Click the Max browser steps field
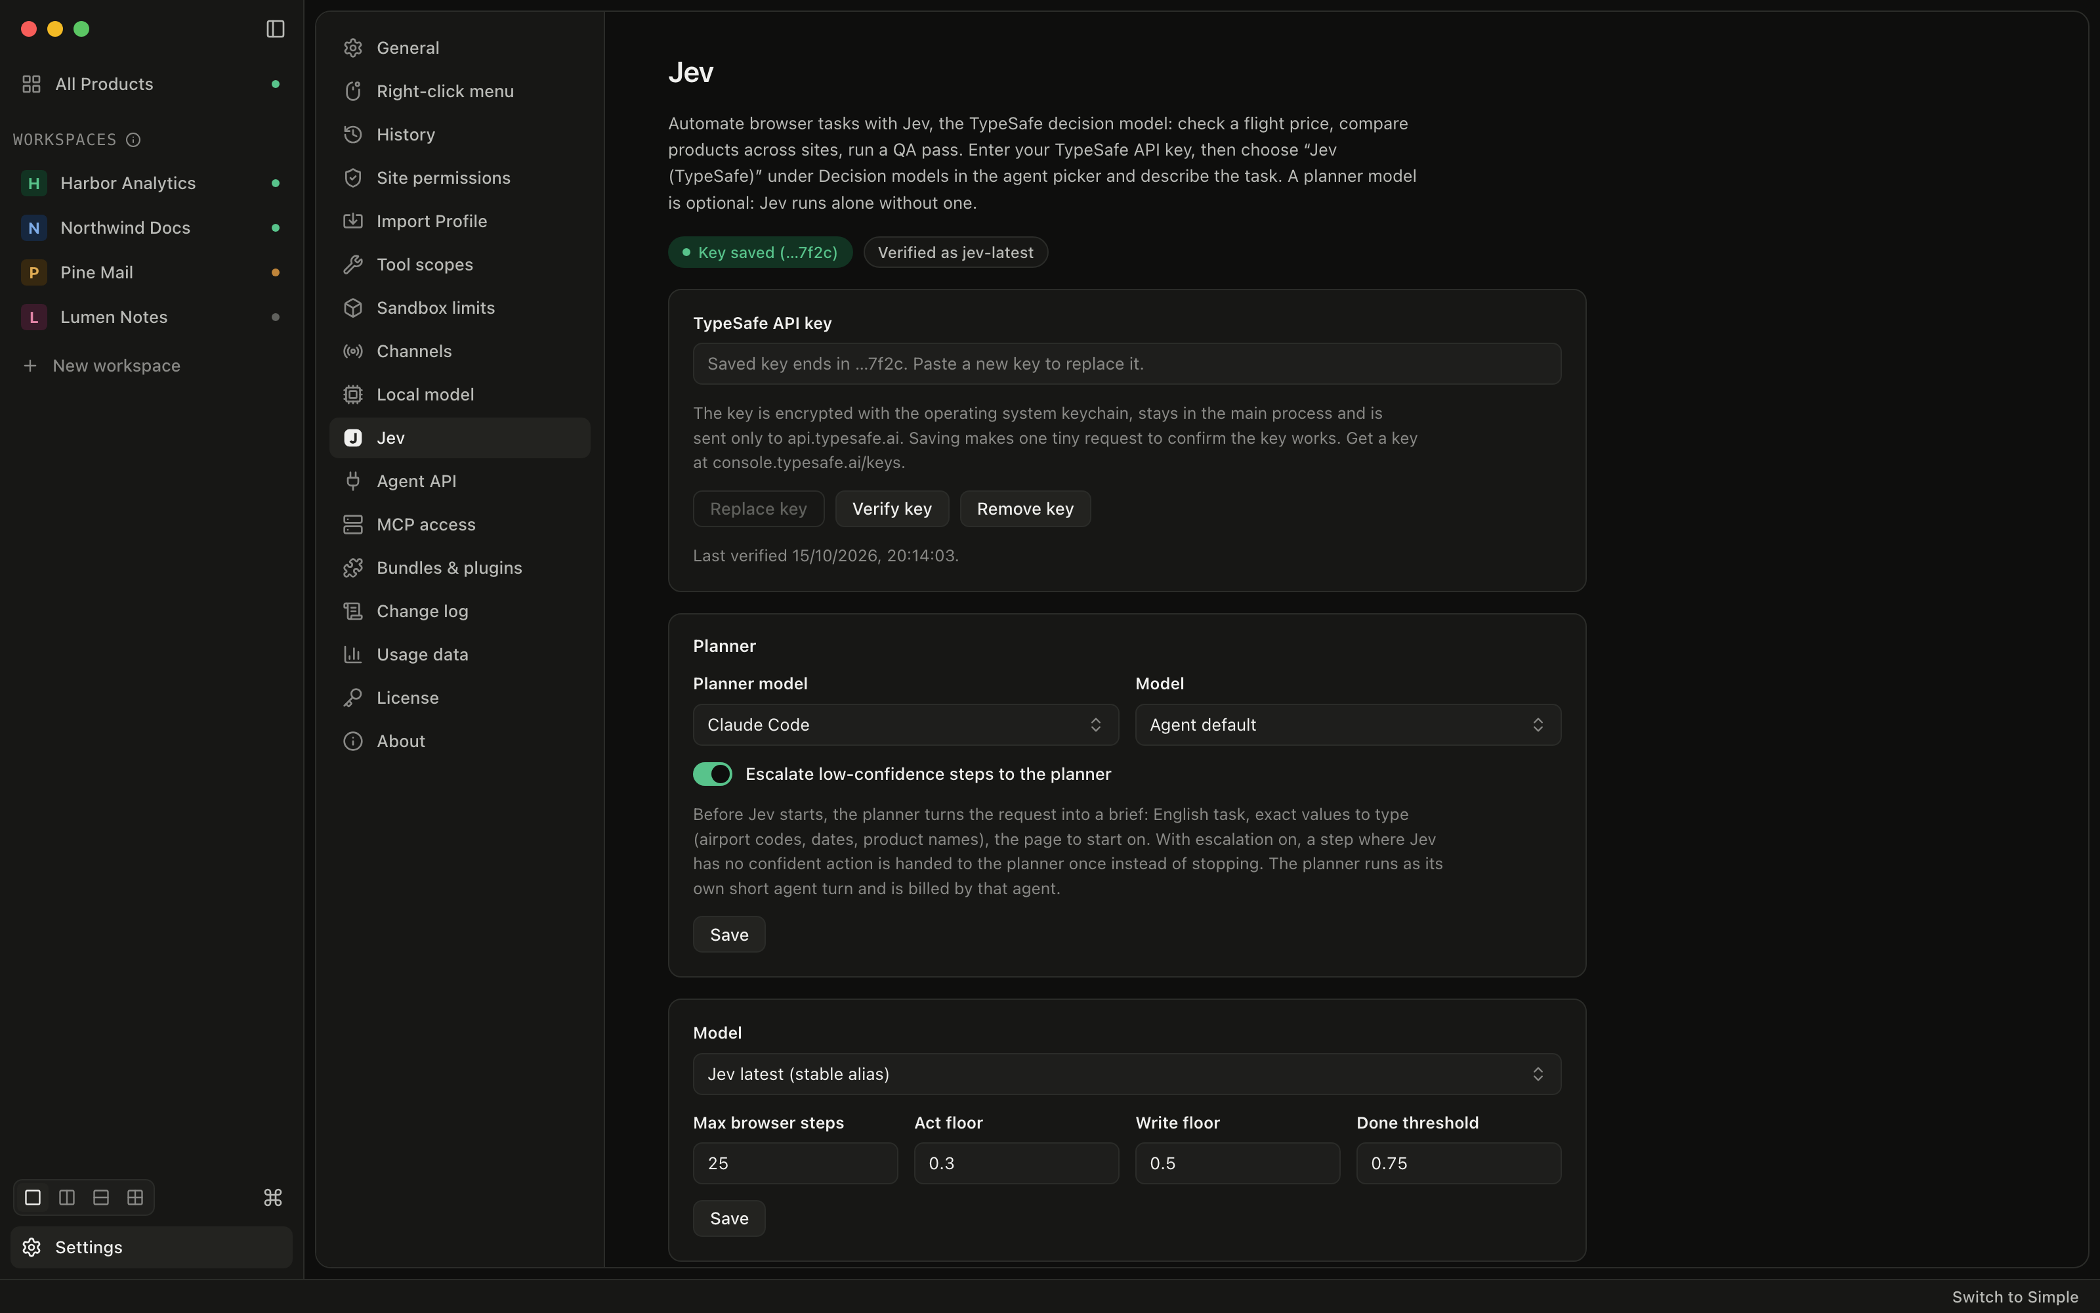This screenshot has height=1313, width=2100. (795, 1163)
